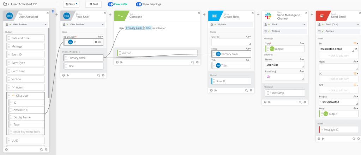Click the Test button

[94, 4]
